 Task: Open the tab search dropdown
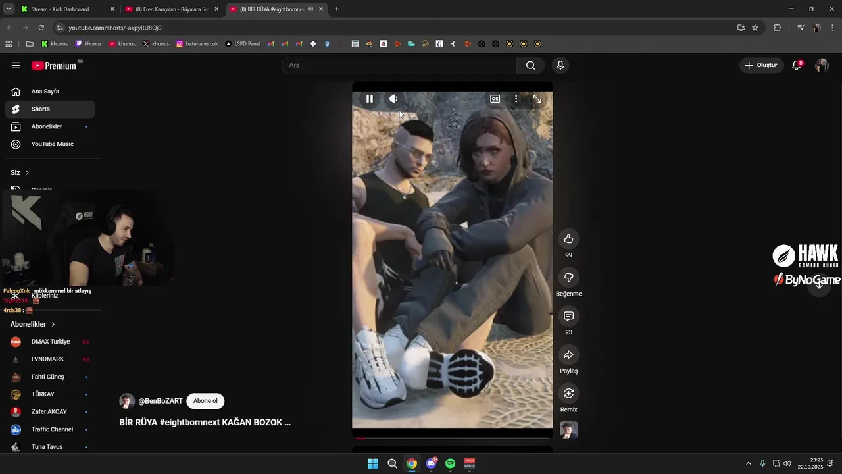[9, 9]
